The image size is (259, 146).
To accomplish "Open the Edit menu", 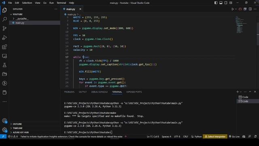I will pyautogui.click(x=17, y=3).
